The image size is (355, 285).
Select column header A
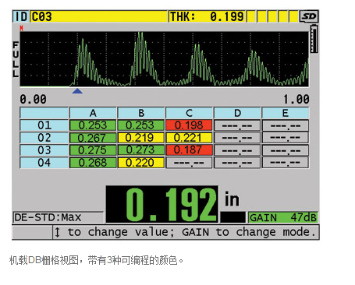click(93, 113)
